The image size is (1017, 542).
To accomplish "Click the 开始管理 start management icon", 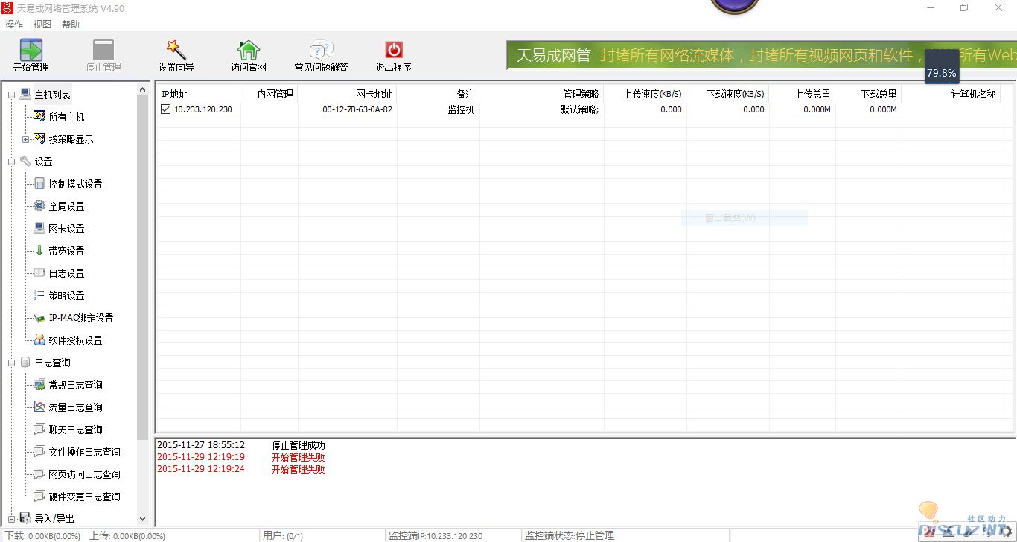I will [x=31, y=51].
